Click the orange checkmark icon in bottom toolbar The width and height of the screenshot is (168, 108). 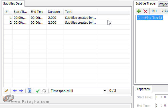click(x=6, y=91)
